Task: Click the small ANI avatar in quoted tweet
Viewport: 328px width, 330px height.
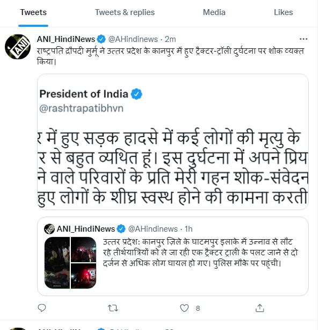Action: [x=49, y=228]
